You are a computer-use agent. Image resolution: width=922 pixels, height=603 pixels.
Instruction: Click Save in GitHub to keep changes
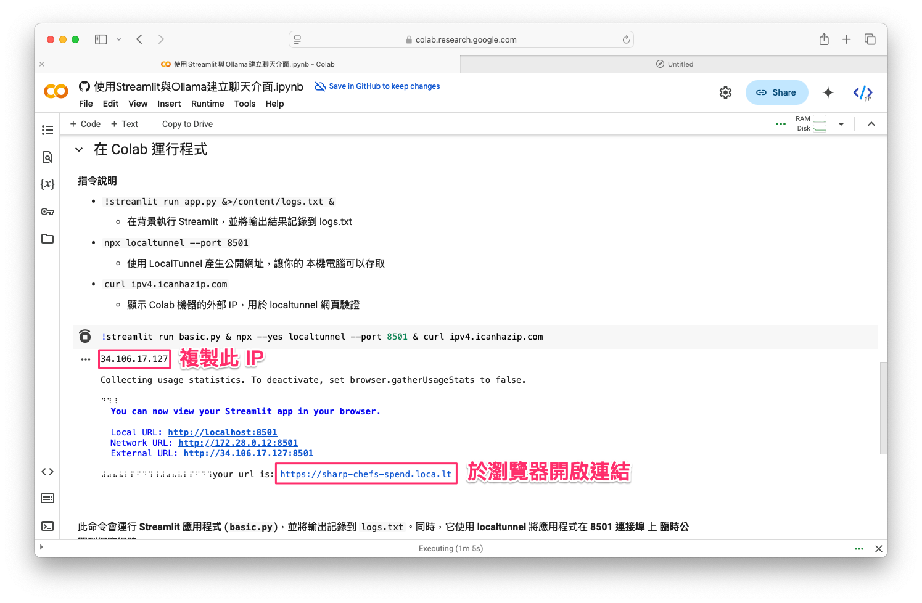377,86
